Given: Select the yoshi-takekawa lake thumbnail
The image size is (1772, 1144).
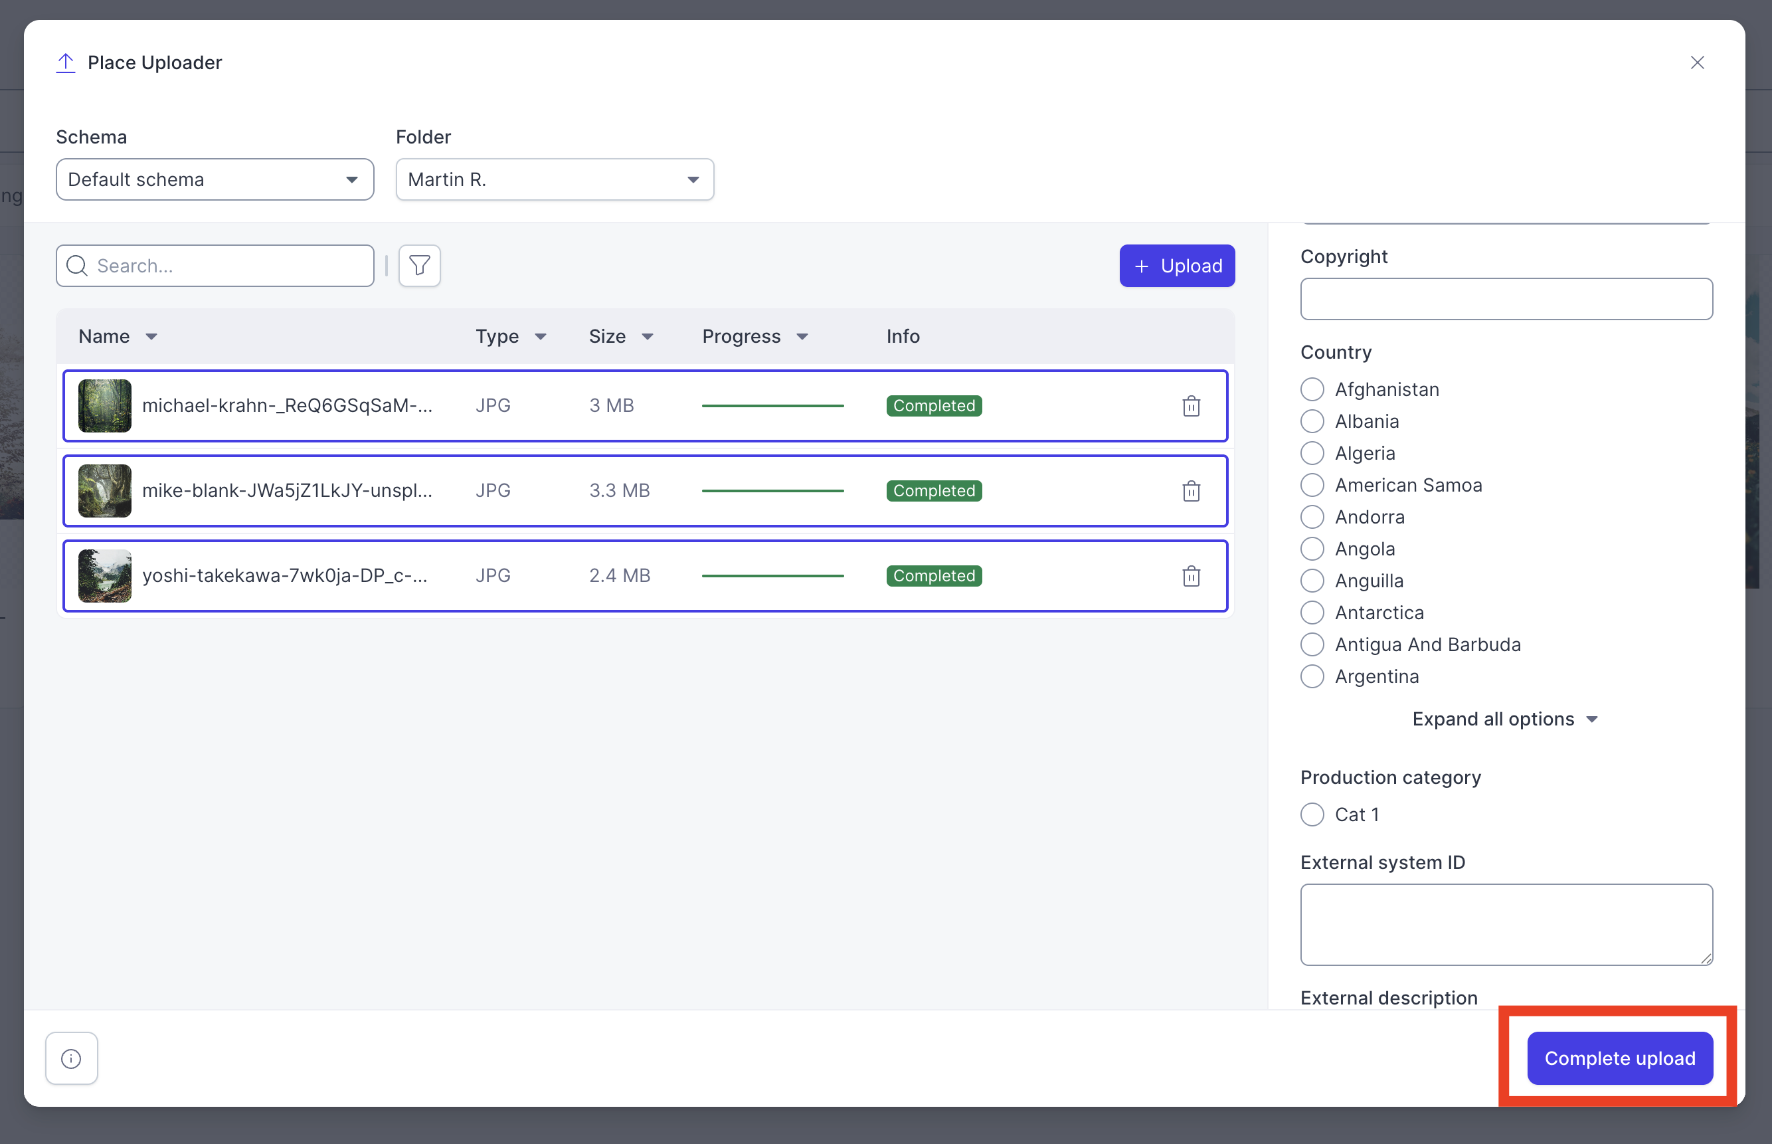Looking at the screenshot, I should tap(105, 576).
